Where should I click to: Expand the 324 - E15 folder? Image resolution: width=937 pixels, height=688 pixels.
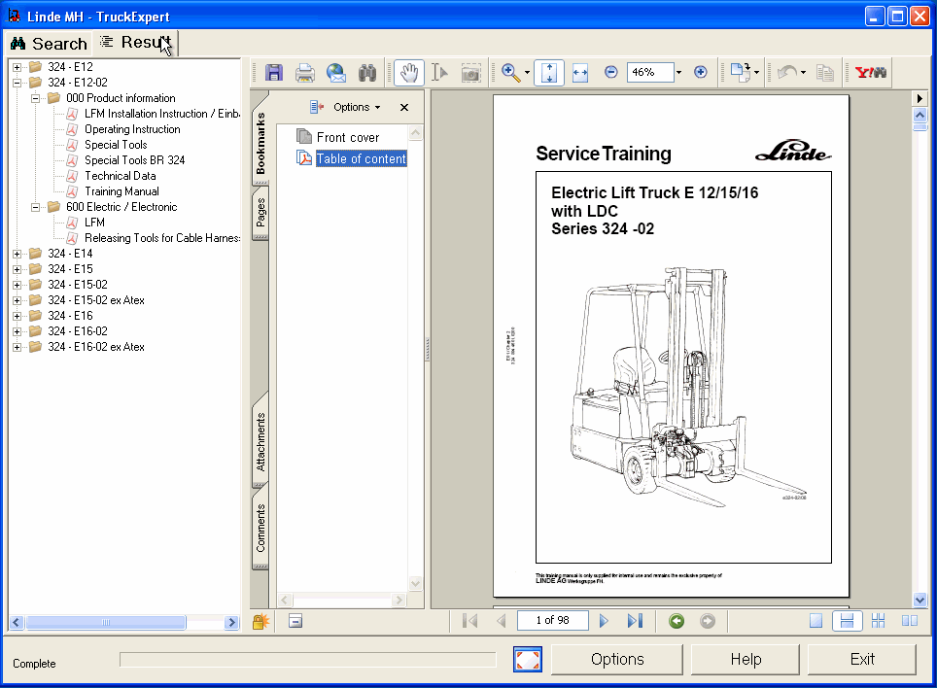click(x=17, y=269)
